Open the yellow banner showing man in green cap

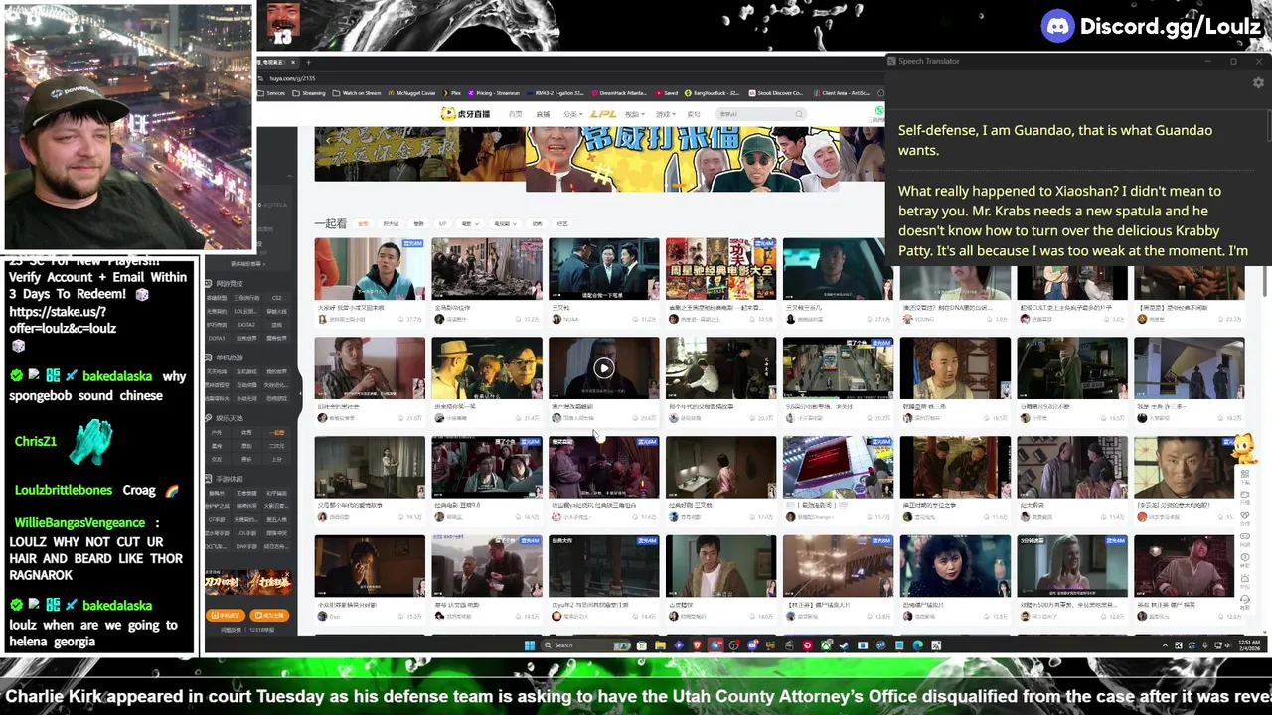683,159
